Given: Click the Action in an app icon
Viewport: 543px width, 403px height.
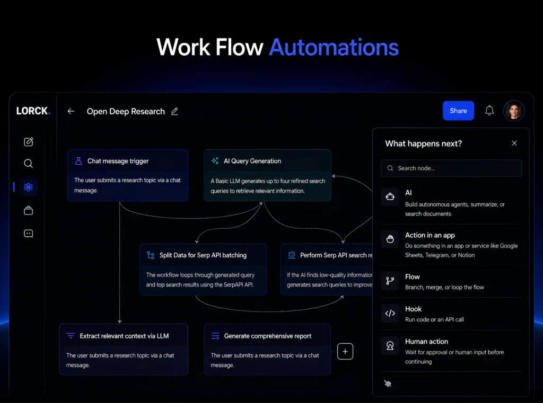Looking at the screenshot, I should [x=390, y=239].
